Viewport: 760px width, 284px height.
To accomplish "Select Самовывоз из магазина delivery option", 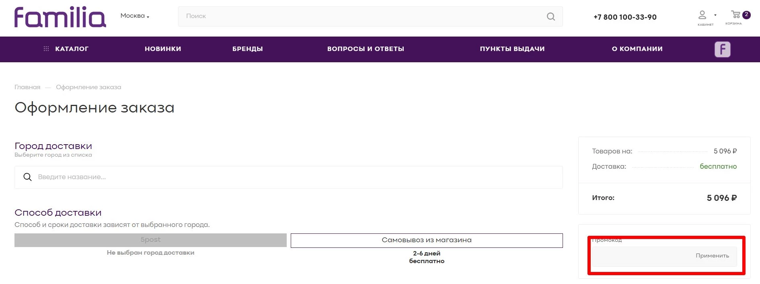I will click(427, 240).
